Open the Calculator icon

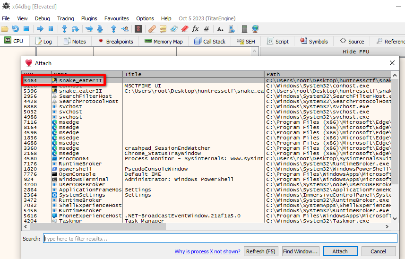[244, 29]
